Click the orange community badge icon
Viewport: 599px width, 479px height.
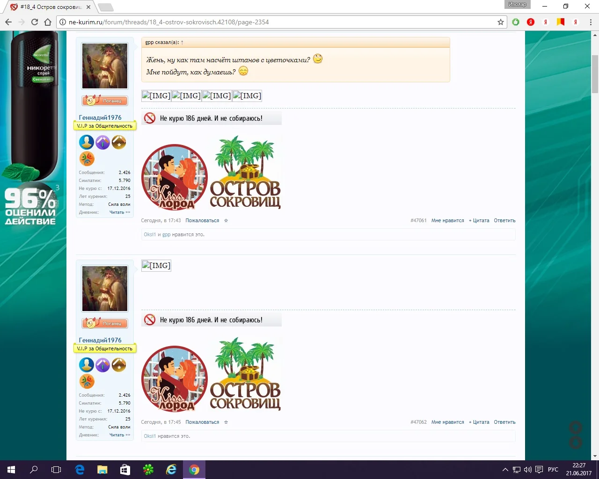tap(87, 159)
